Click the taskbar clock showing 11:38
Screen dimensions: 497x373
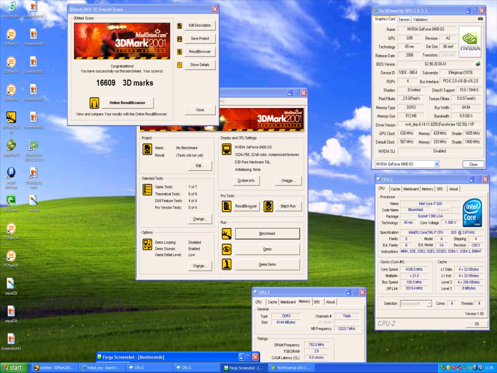pos(488,368)
